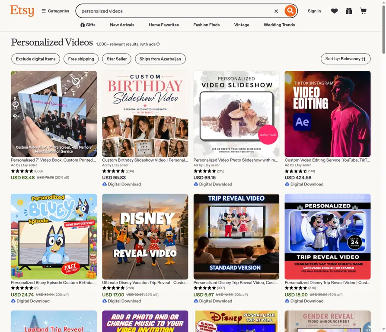
Task: Open Custom Birthday Slideshow Video thumbnail
Action: click(145, 114)
